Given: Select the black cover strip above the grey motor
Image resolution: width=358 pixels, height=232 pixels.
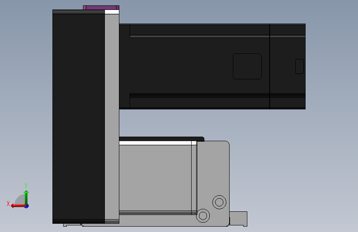Looking at the screenshot, I should click(x=161, y=139).
